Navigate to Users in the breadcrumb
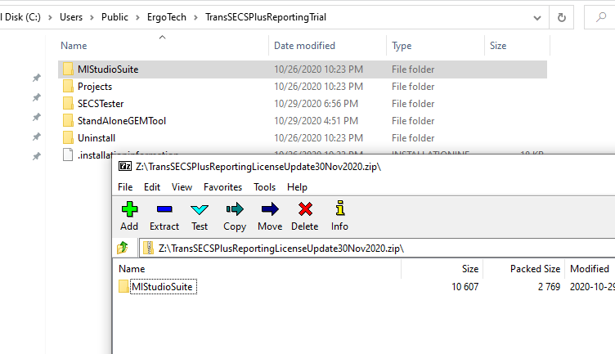 (x=71, y=17)
